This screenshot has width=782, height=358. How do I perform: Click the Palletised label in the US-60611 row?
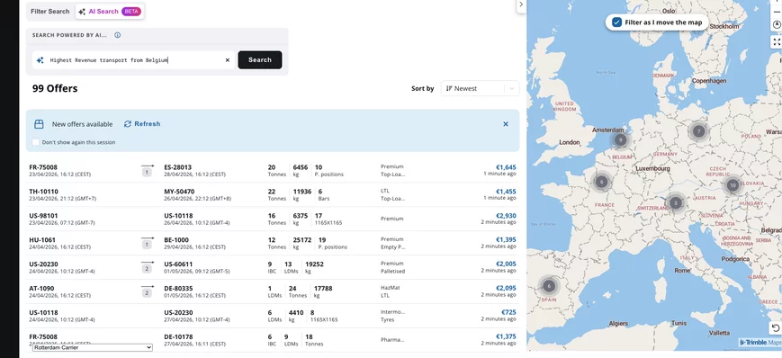[392, 272]
